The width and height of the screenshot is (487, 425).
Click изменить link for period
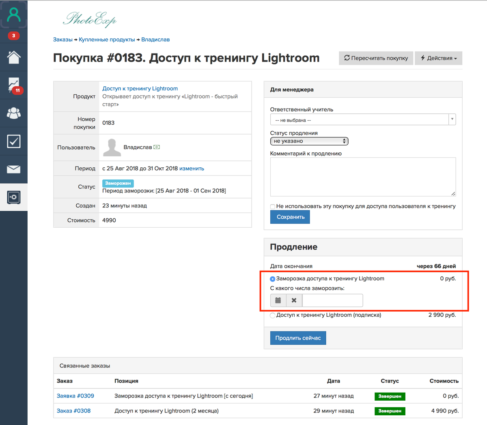[x=192, y=168]
